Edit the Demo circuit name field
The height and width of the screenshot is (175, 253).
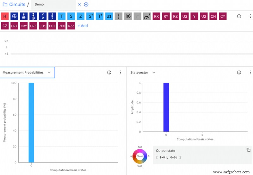tap(53, 4)
